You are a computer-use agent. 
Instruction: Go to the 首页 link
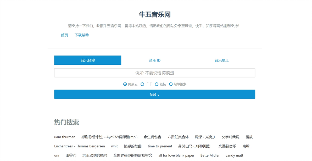pos(64,35)
